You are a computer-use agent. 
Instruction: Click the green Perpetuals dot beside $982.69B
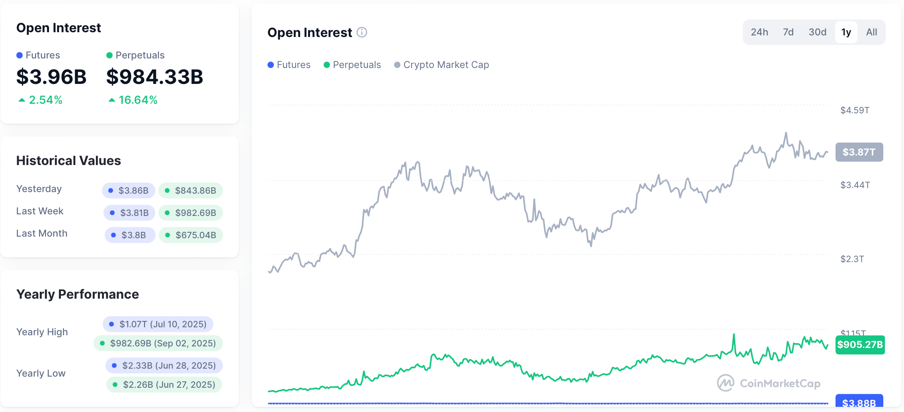(167, 213)
